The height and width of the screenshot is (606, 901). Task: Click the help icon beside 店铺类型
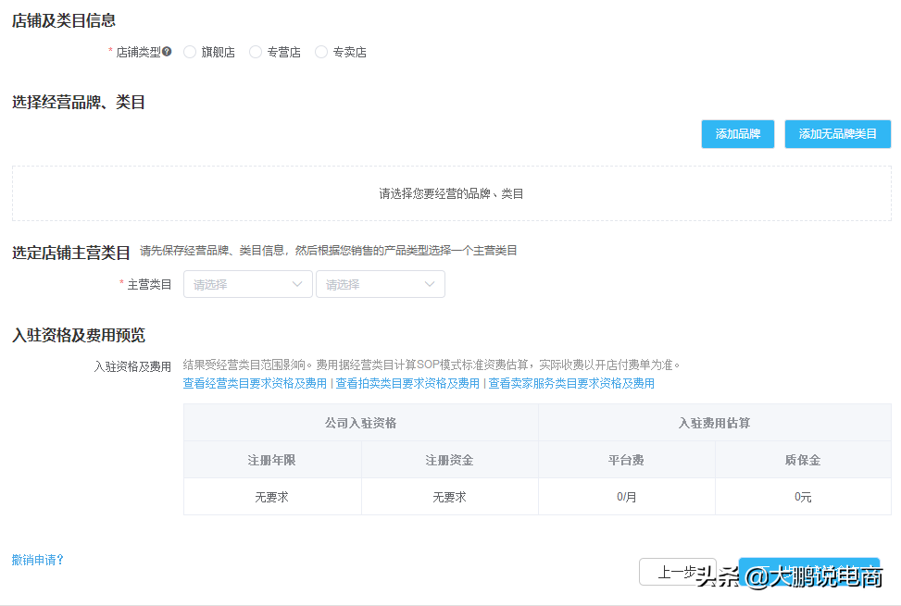pos(167,51)
